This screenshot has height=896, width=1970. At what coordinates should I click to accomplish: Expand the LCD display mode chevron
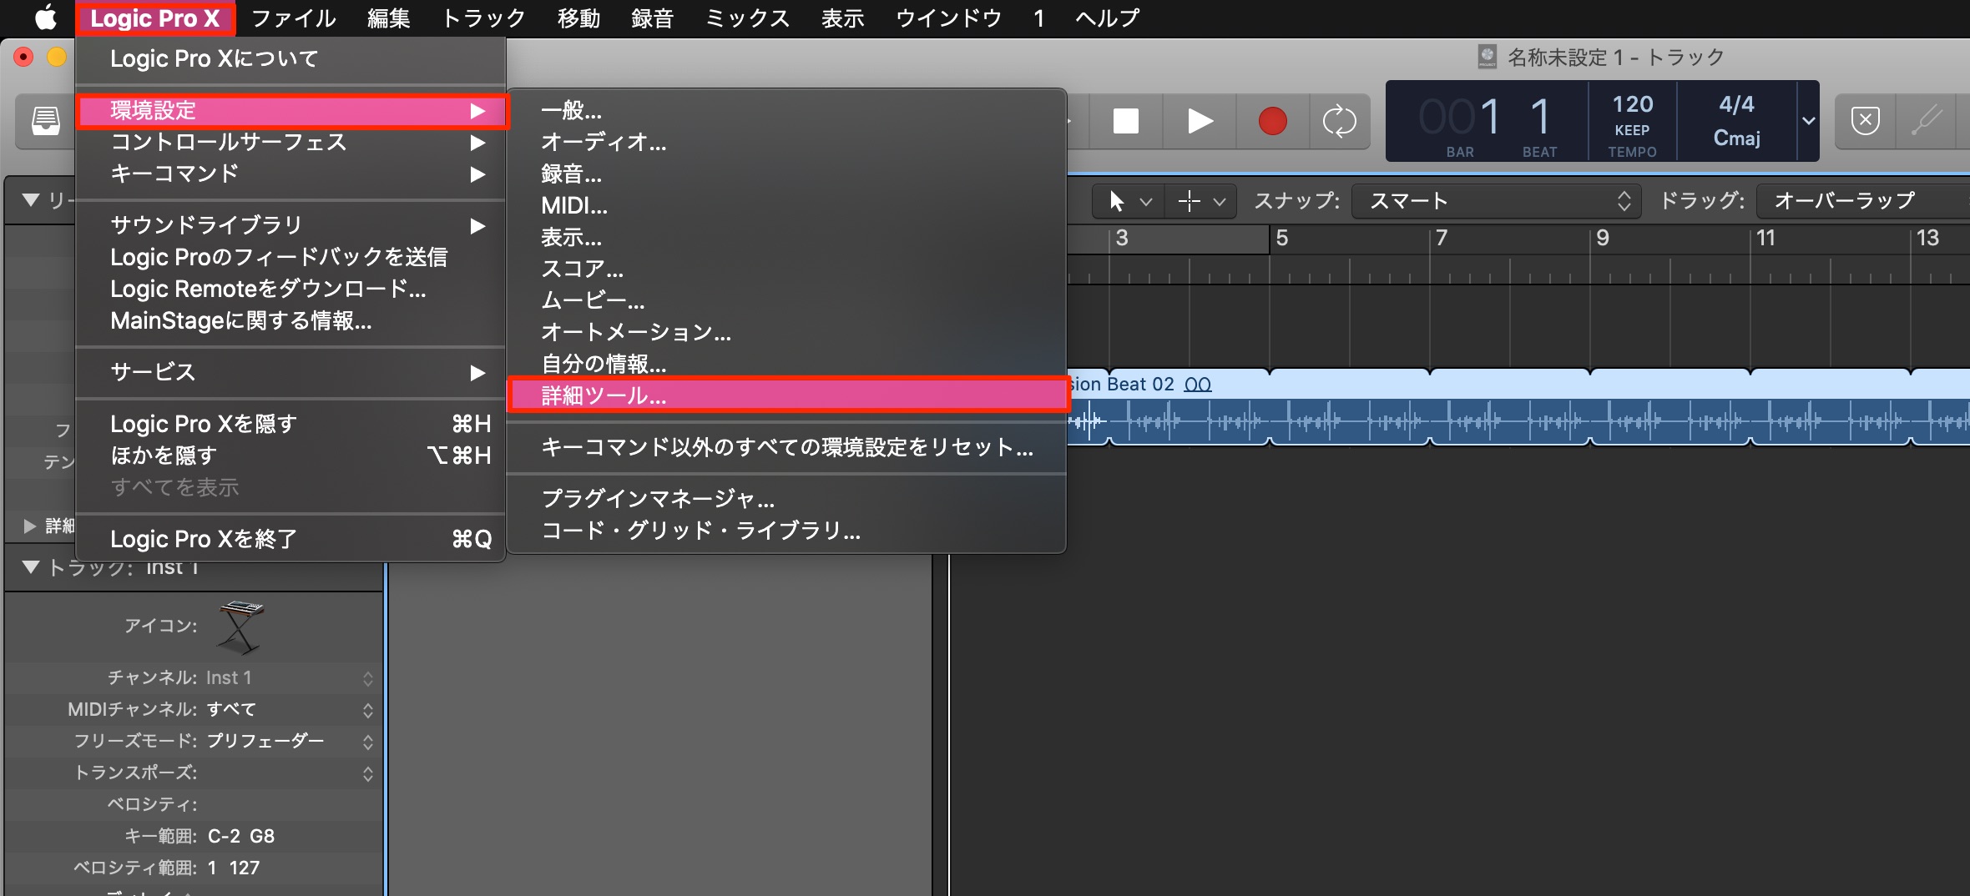tap(1808, 121)
